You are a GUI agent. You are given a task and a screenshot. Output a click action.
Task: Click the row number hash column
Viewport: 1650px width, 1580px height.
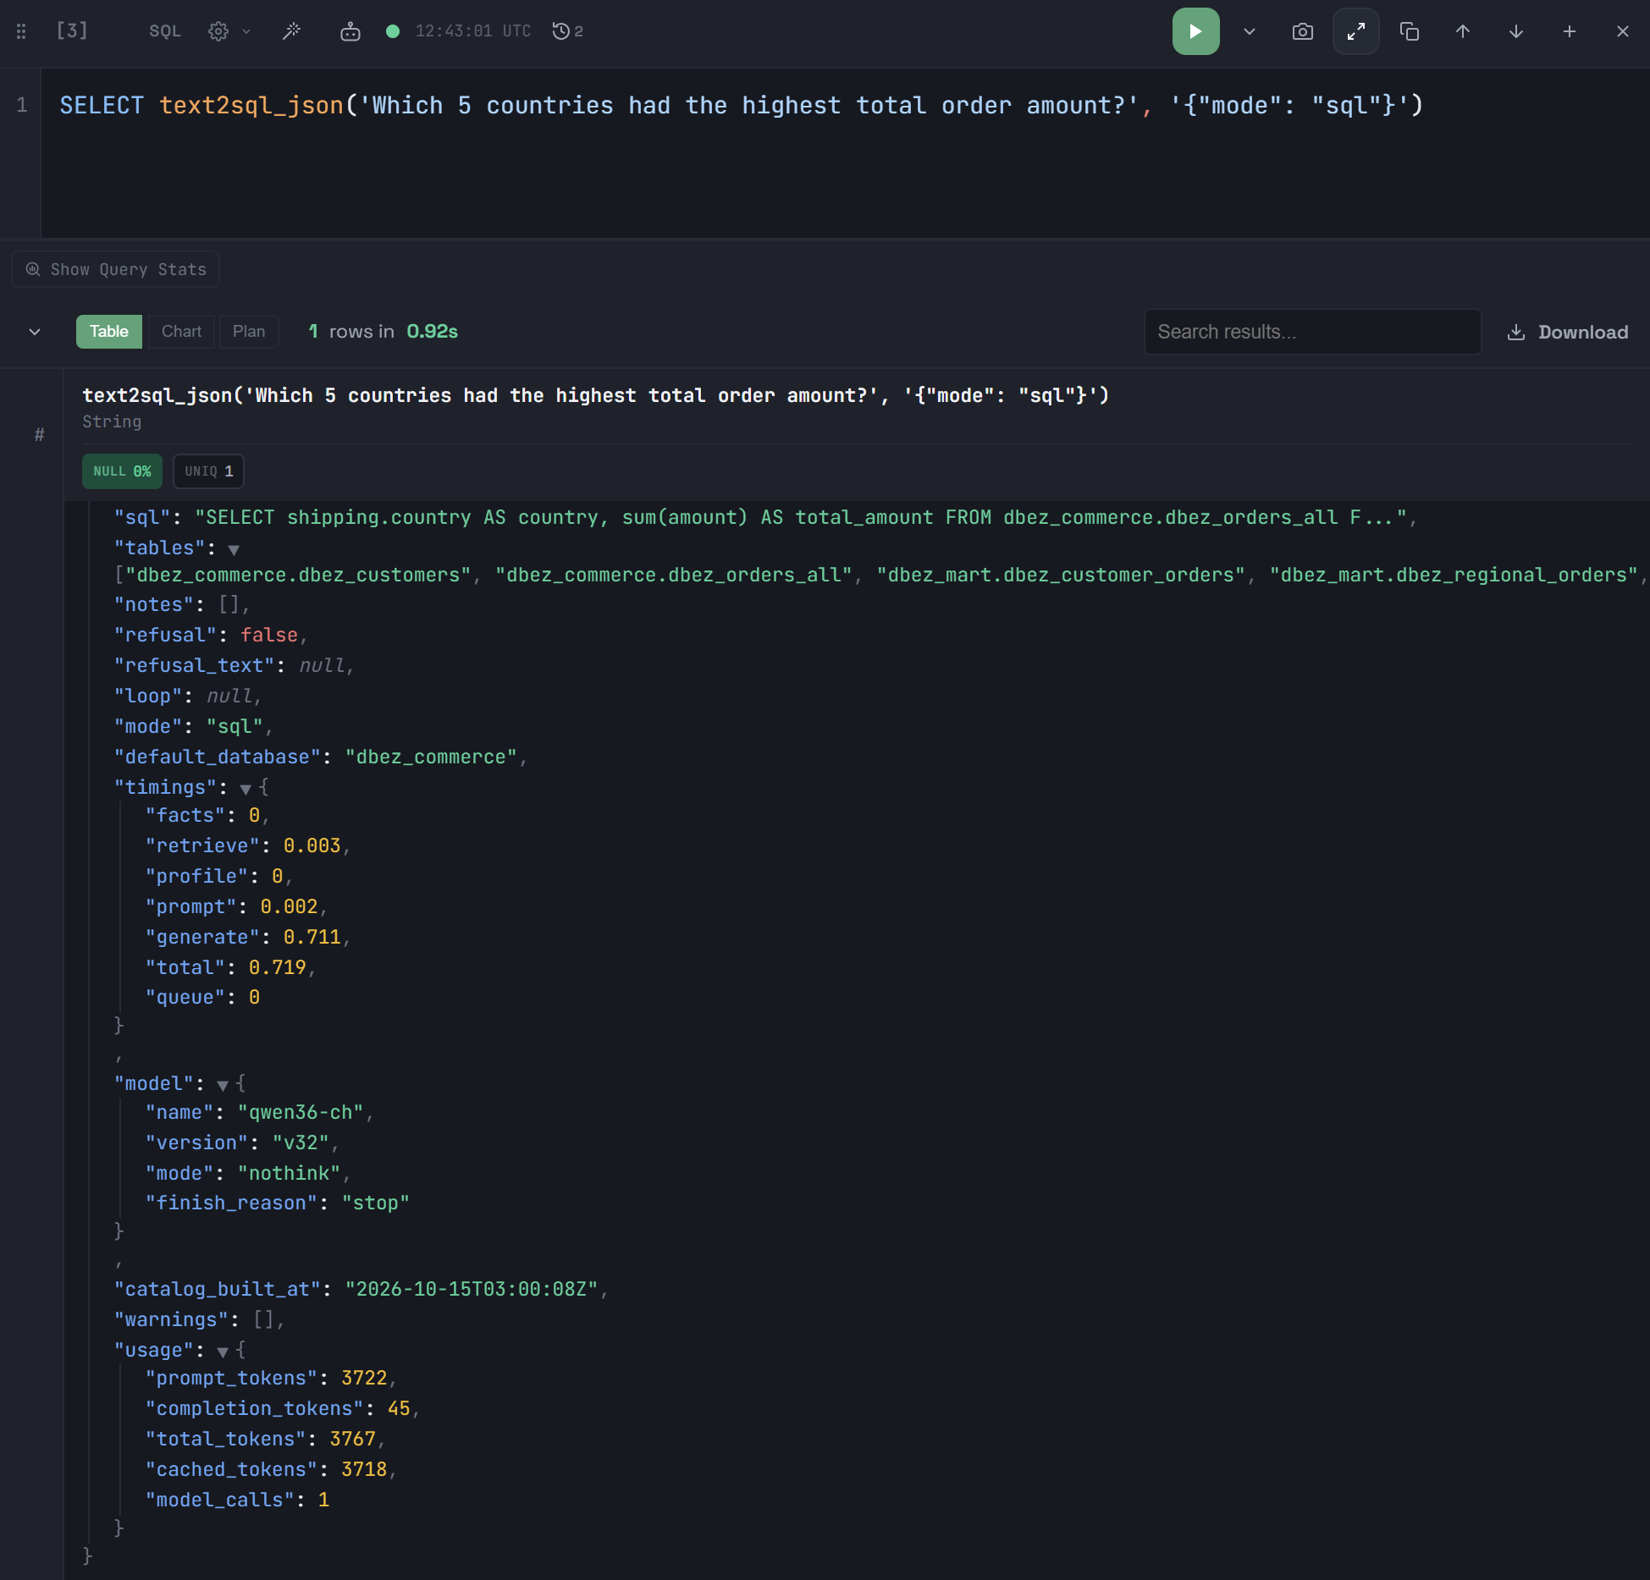click(x=39, y=435)
